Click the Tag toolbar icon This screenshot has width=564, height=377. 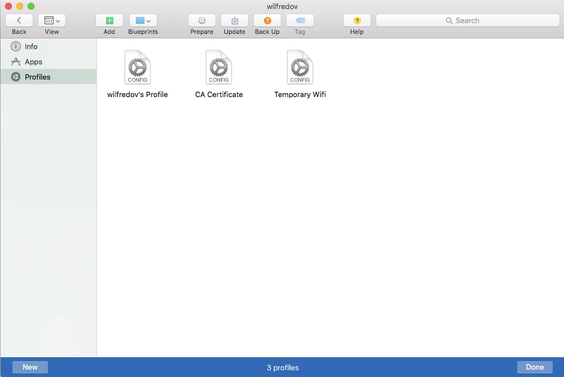click(300, 20)
